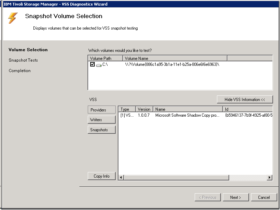Sort volumes by Volume Path column

[x=105, y=59]
